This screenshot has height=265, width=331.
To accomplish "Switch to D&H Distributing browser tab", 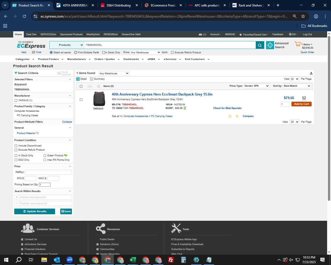I will [x=119, y=5].
